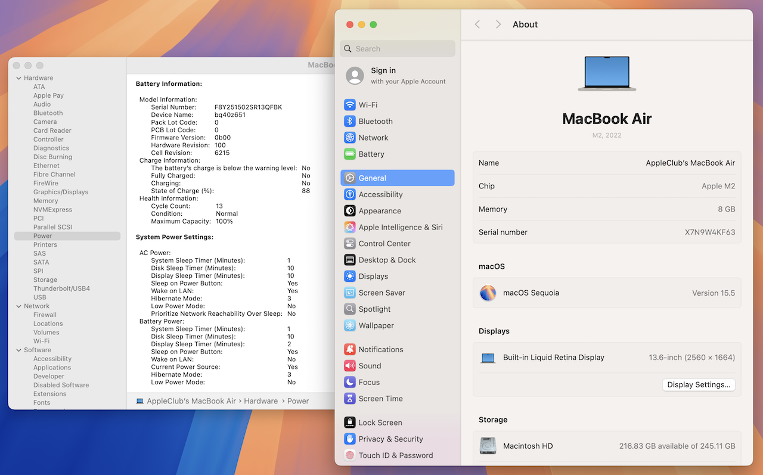The image size is (763, 475).
Task: Select the Spotlight magnifier icon
Action: pyautogui.click(x=350, y=309)
